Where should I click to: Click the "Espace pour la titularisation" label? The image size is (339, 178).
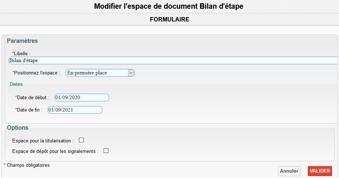coord(43,141)
